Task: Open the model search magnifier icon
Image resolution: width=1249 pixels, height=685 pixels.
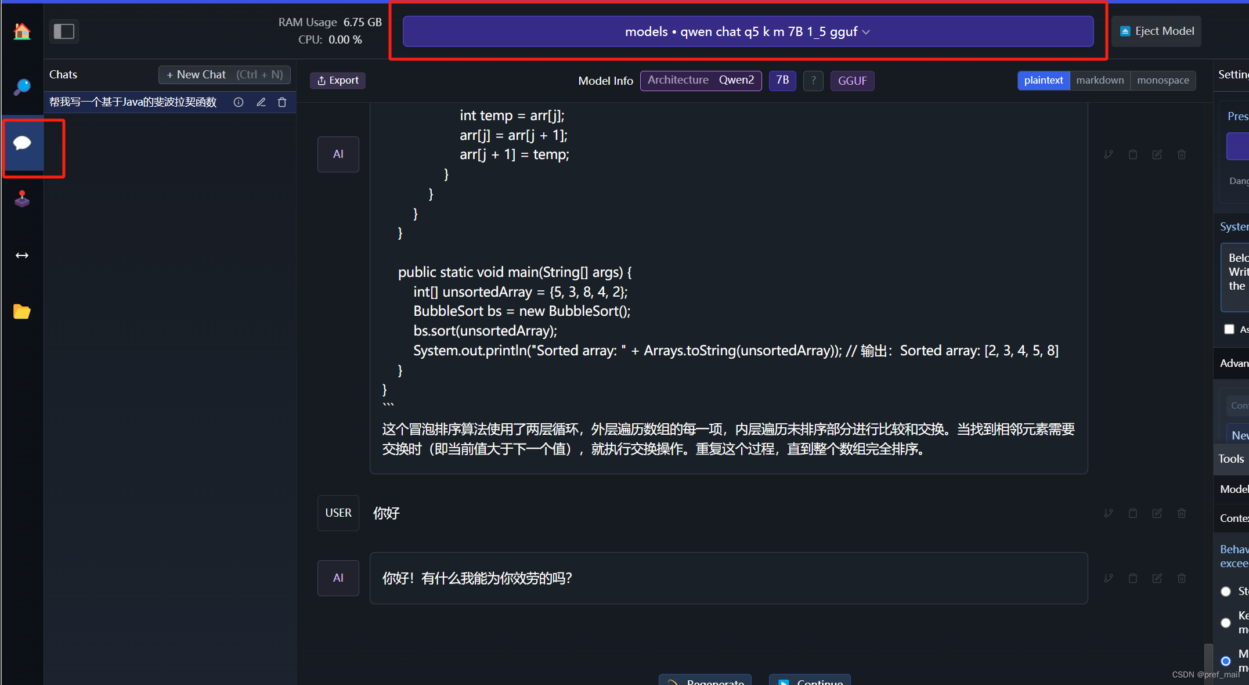Action: 22,87
